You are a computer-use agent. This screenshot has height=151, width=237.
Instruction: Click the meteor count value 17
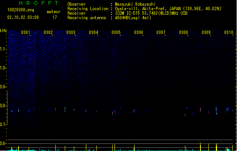point(55,17)
